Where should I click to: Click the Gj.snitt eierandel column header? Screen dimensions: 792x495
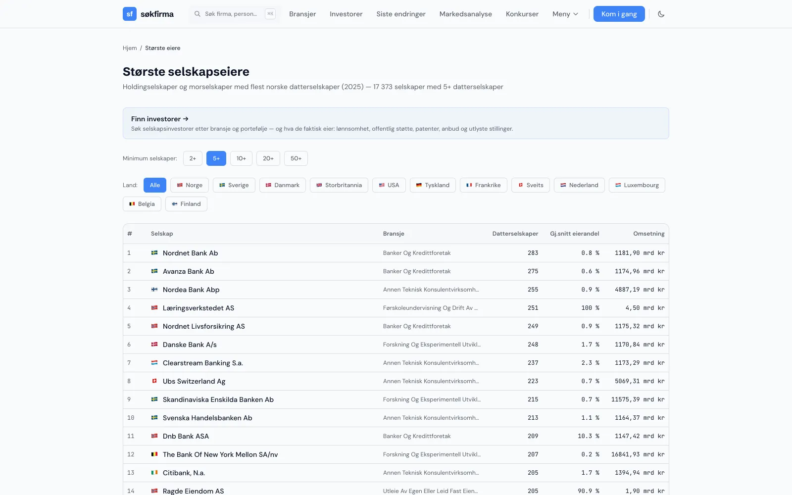tap(575, 234)
